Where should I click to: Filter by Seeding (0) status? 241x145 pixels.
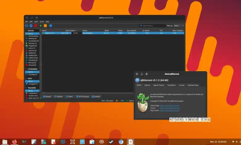[32, 39]
